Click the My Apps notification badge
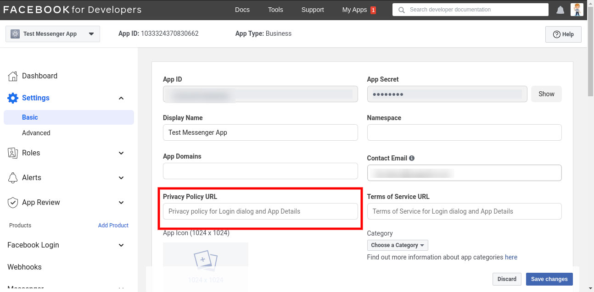This screenshot has height=292, width=594. tap(373, 10)
